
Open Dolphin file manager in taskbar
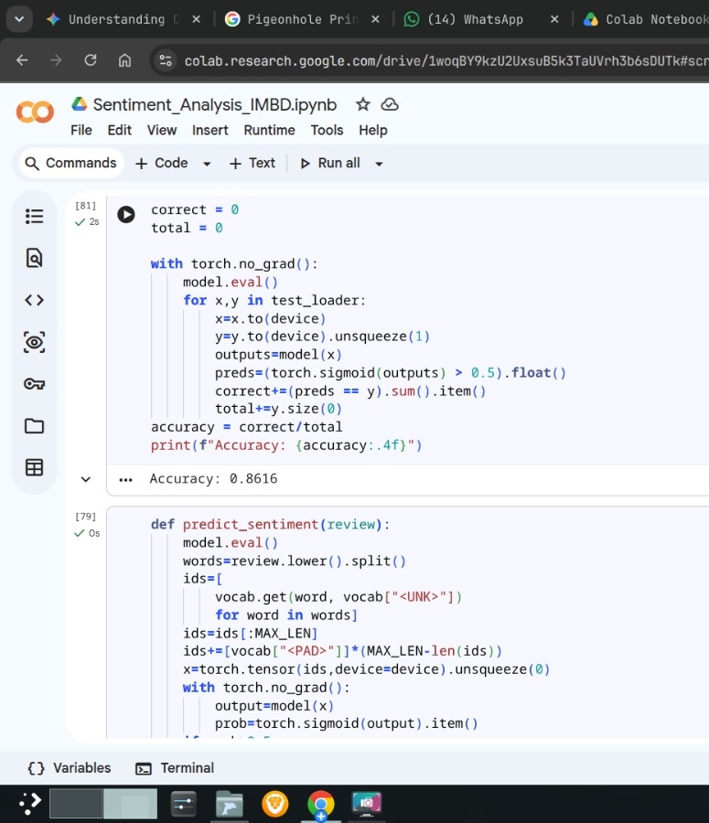click(230, 804)
